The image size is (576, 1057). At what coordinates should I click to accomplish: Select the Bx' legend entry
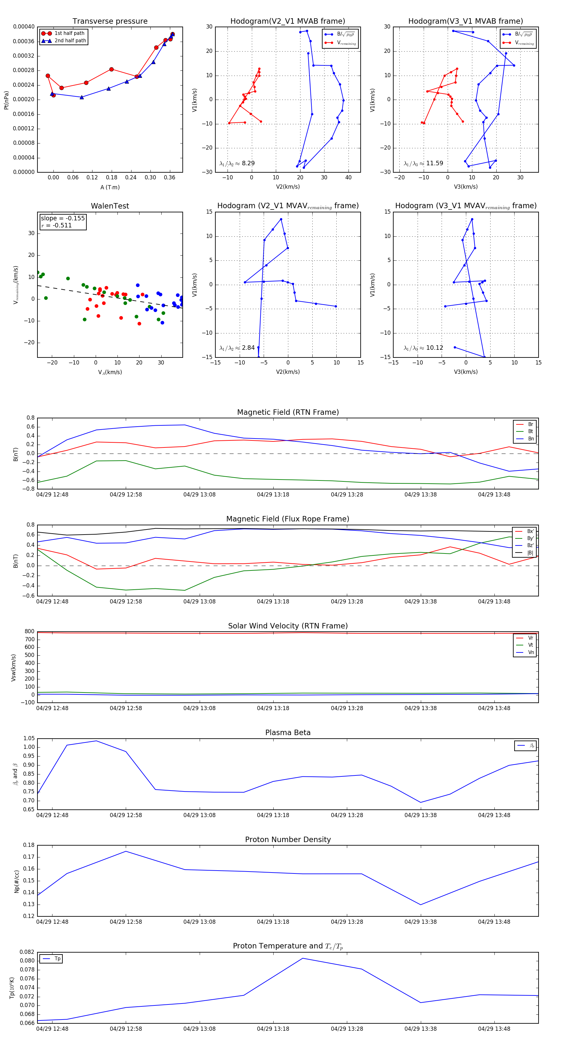pyautogui.click(x=524, y=531)
